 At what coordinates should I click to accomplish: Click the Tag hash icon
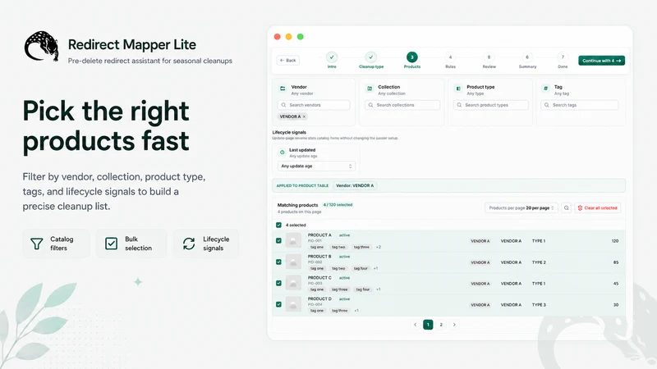(x=545, y=89)
